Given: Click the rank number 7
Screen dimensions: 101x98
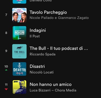Looking at the screenshot, I should pyautogui.click(x=6, y=15).
